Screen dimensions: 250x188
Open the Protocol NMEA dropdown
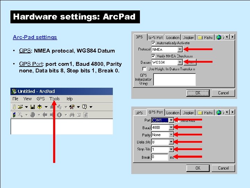[x=180, y=49]
